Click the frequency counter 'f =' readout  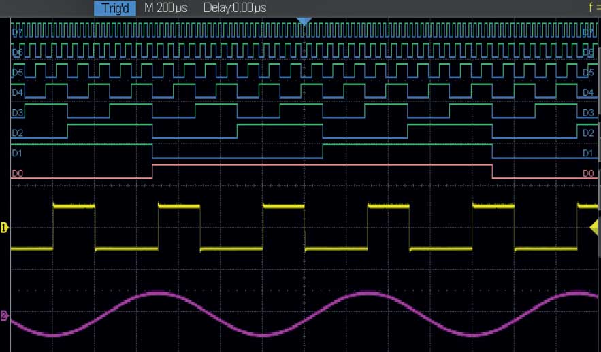click(x=594, y=8)
